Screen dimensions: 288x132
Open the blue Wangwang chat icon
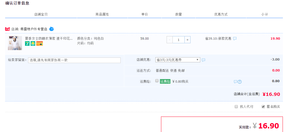52,29
